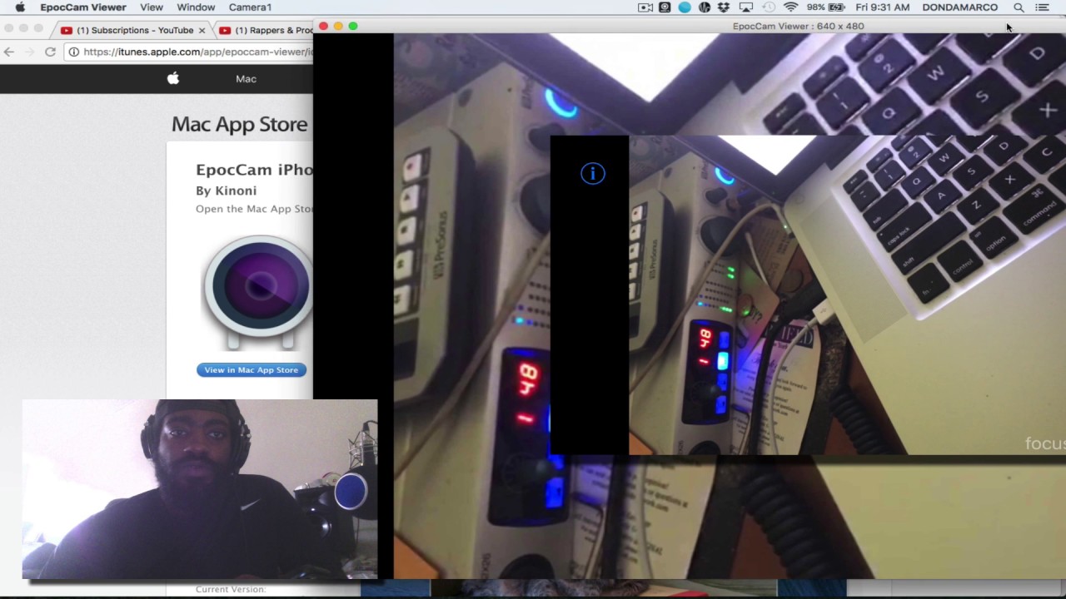Open the Notification Center list icon
Screen dimensions: 1066x599
1042,7
